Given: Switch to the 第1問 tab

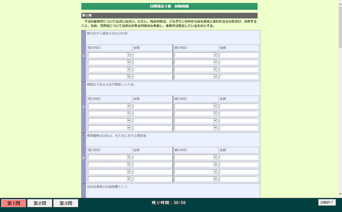Looking at the screenshot, I should coord(14,203).
